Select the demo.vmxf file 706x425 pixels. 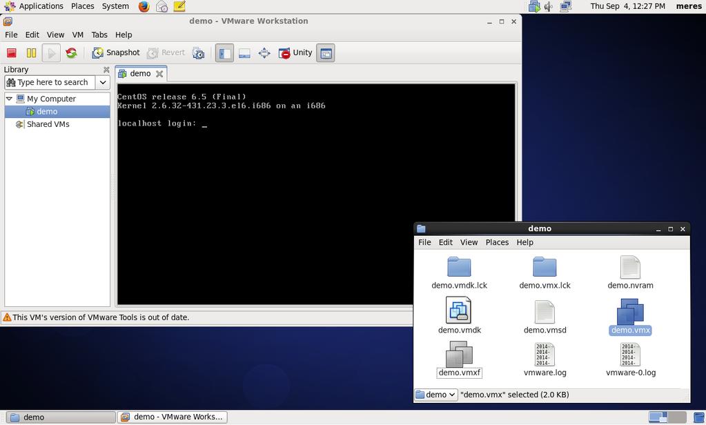coord(459,359)
